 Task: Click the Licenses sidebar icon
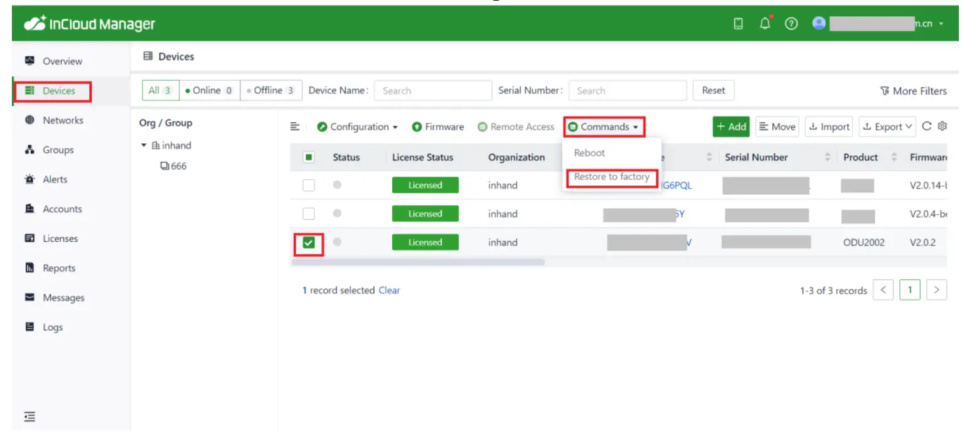point(29,239)
